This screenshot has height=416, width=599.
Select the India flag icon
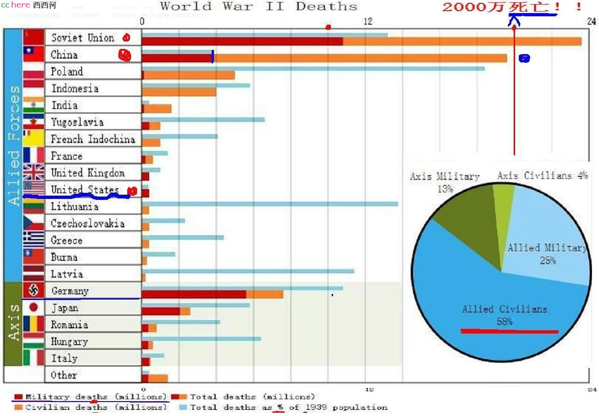pyautogui.click(x=34, y=105)
